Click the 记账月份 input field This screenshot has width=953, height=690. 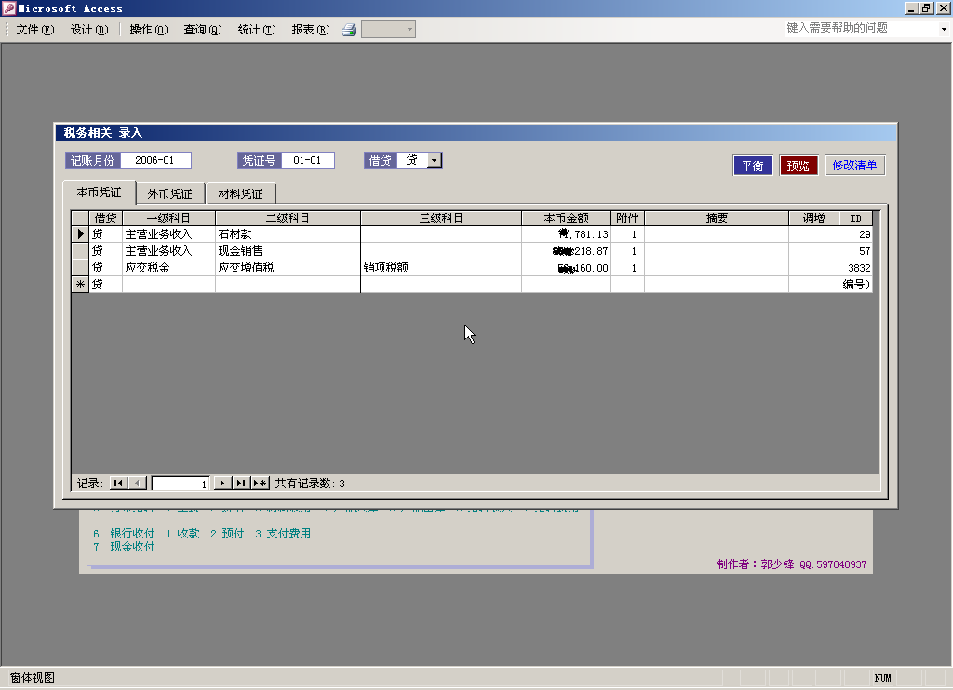[x=155, y=161]
